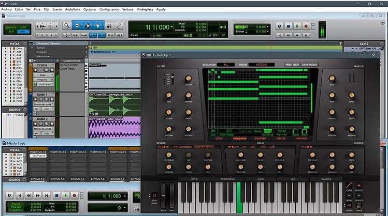Select the Grabber hand tool
This screenshot has width=388, height=216.
click(x=98, y=26)
